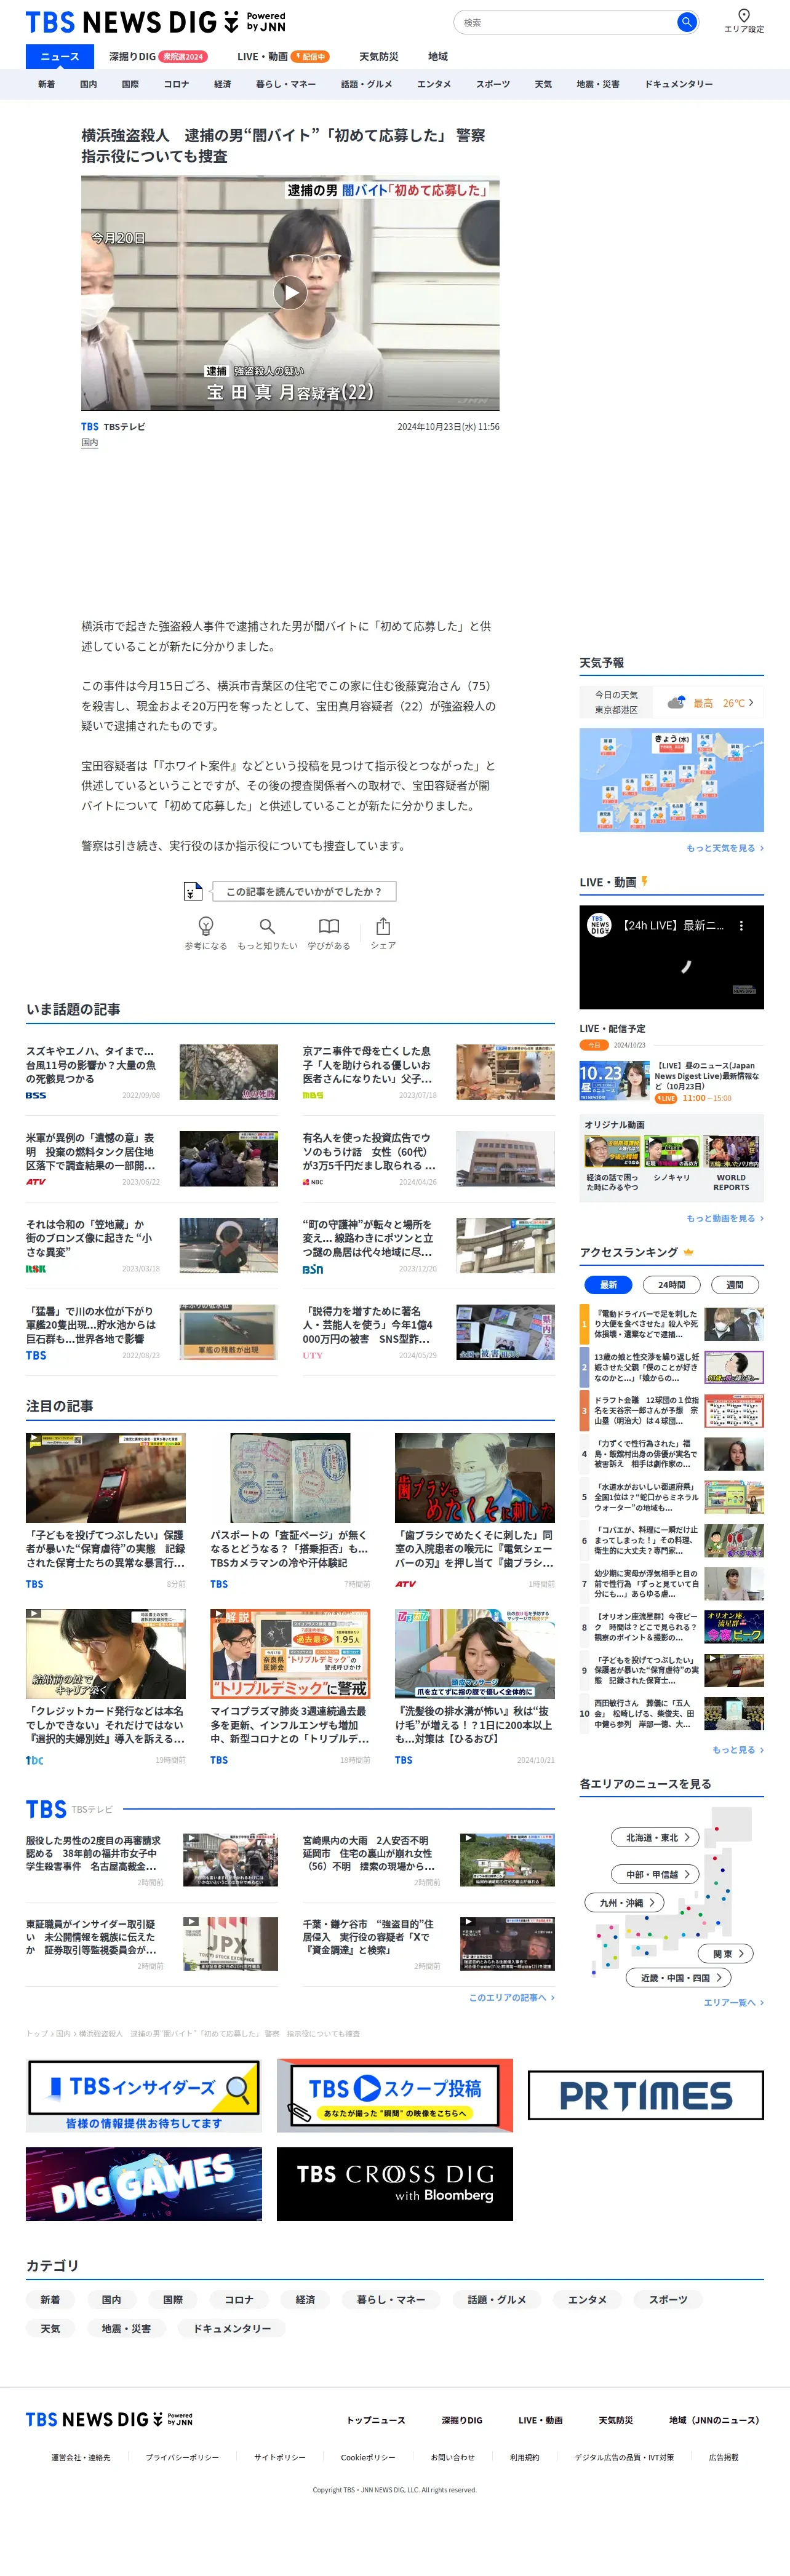Click この記事を読んでいかがでしたか？ feedback box
This screenshot has height=2576, width=790.
coord(304,891)
